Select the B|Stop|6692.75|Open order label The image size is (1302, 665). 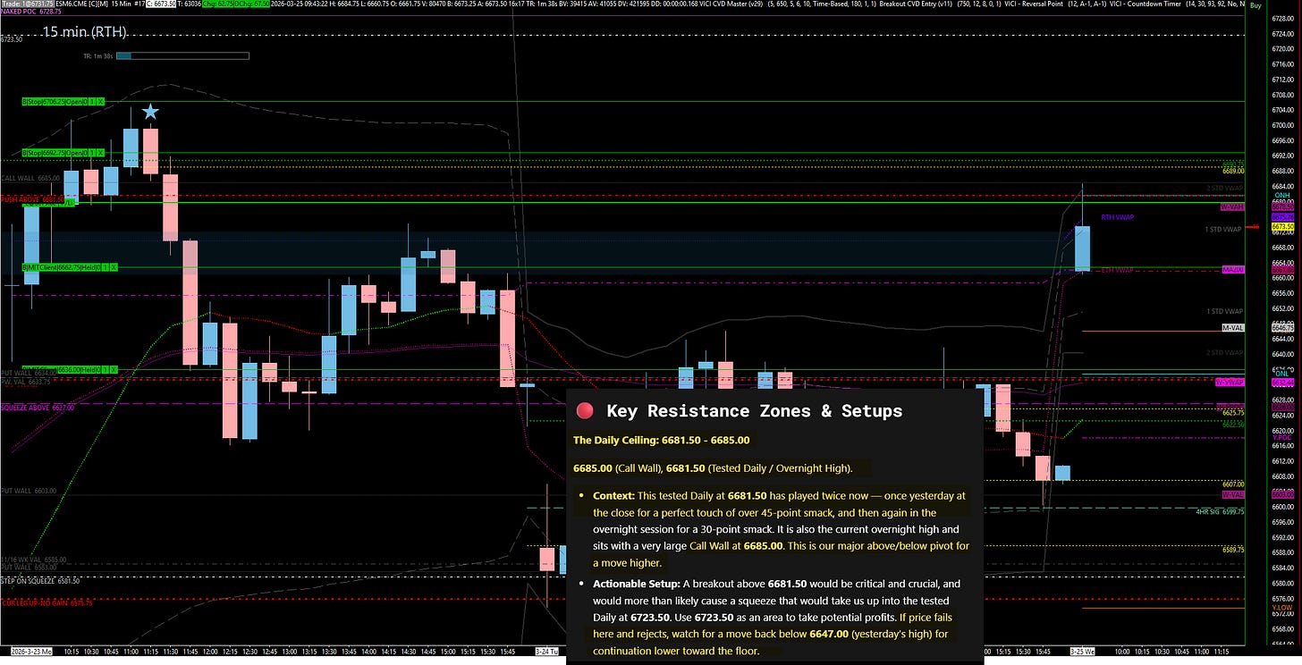click(x=54, y=153)
